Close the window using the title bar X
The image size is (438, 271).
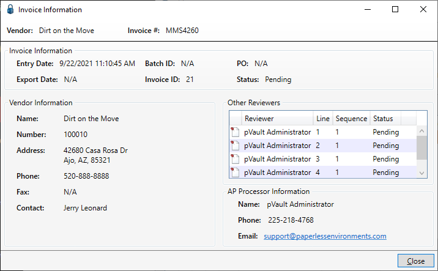tap(423, 10)
